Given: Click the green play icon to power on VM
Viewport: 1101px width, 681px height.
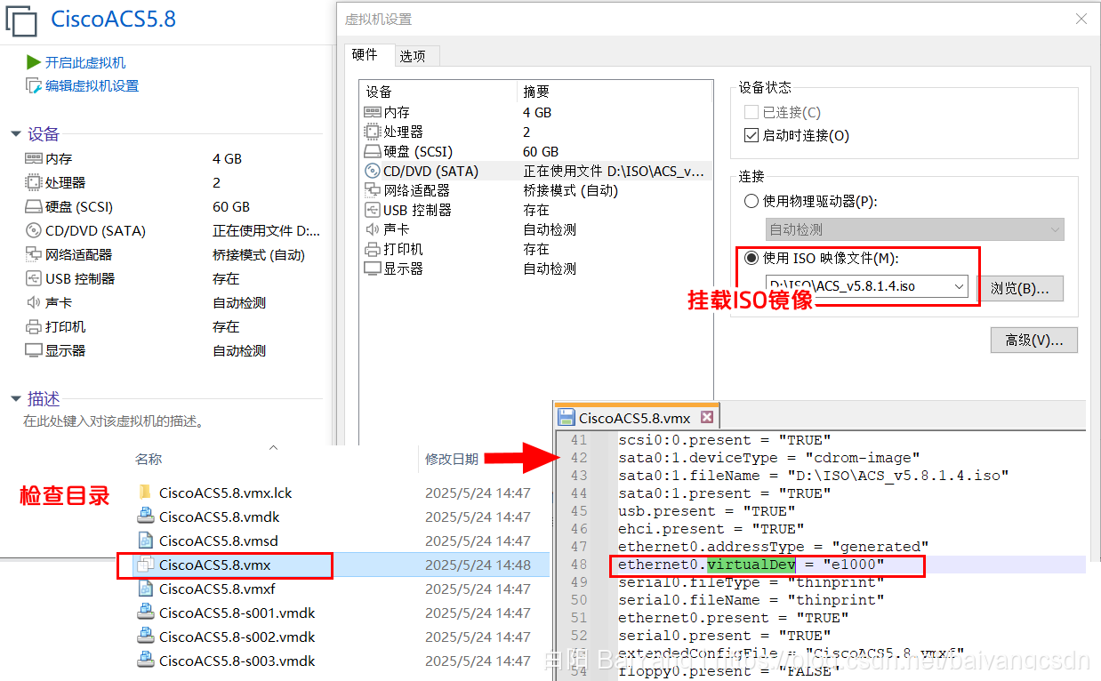Looking at the screenshot, I should [34, 62].
